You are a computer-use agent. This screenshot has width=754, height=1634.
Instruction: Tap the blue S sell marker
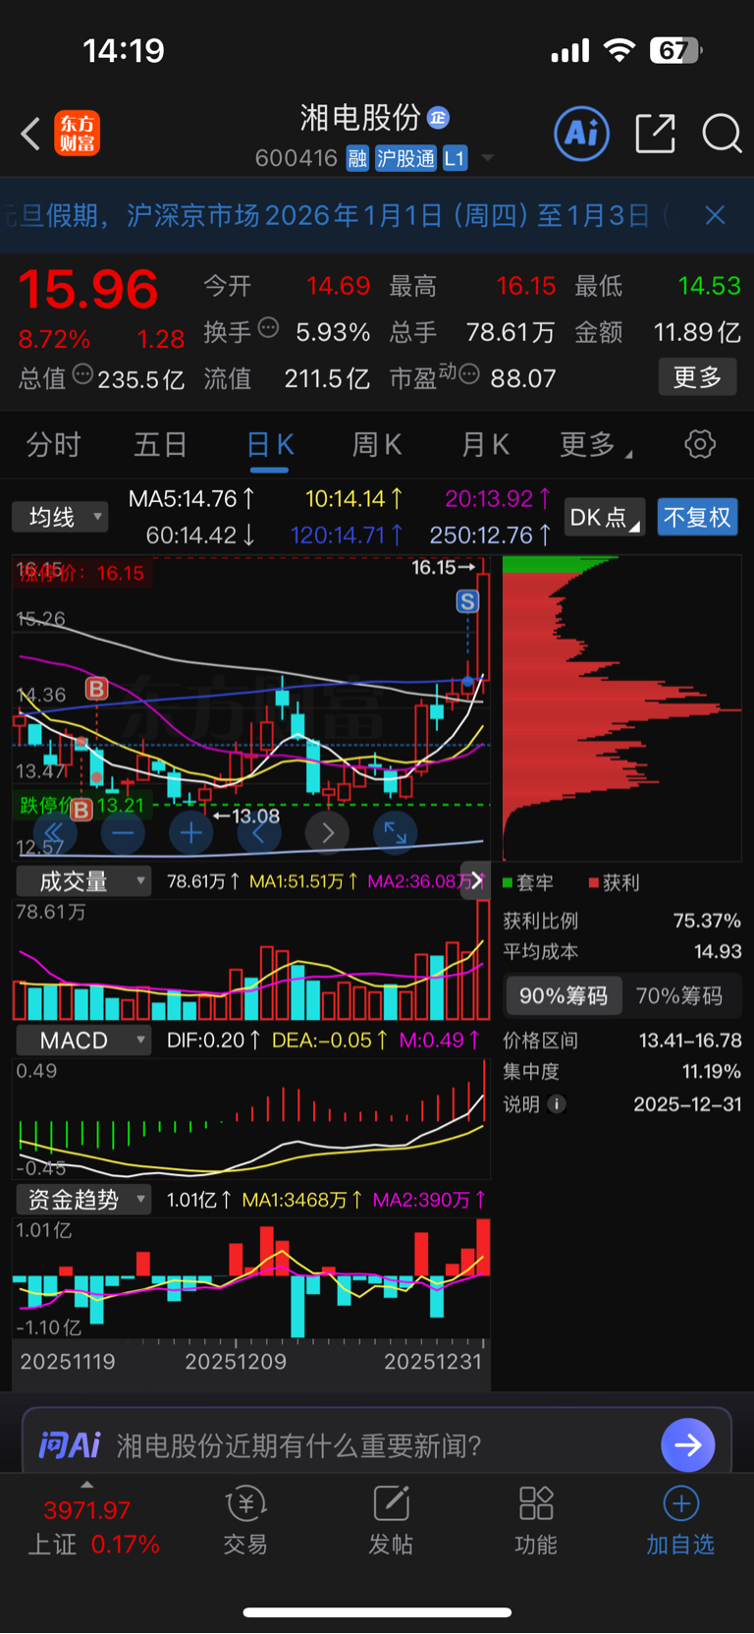click(467, 601)
